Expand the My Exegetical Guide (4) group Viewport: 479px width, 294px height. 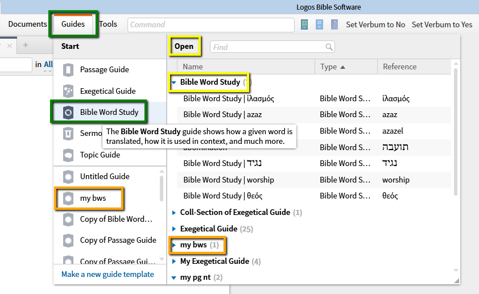(174, 262)
